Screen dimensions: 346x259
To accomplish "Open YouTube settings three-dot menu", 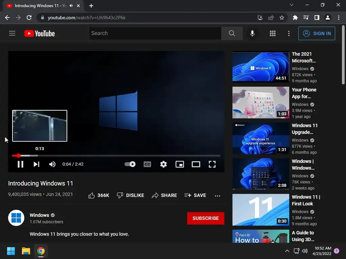I will 289,33.
